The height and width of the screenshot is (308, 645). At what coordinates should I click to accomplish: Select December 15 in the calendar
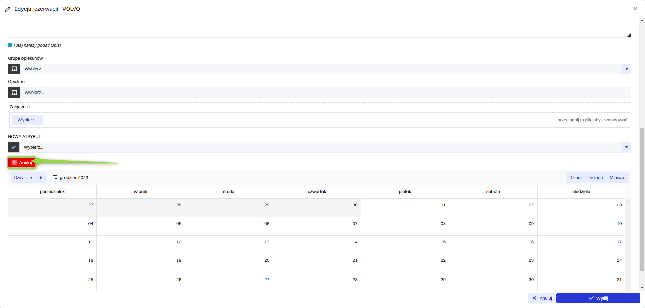tap(405, 245)
